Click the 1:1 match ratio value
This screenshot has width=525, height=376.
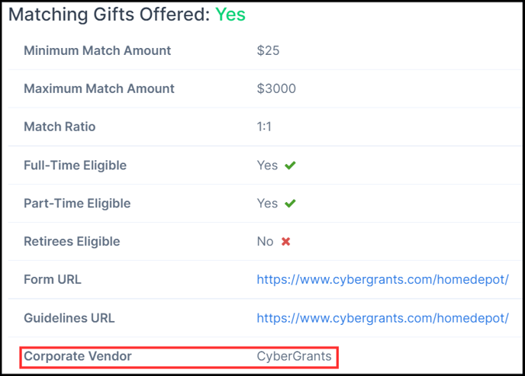[x=264, y=127]
